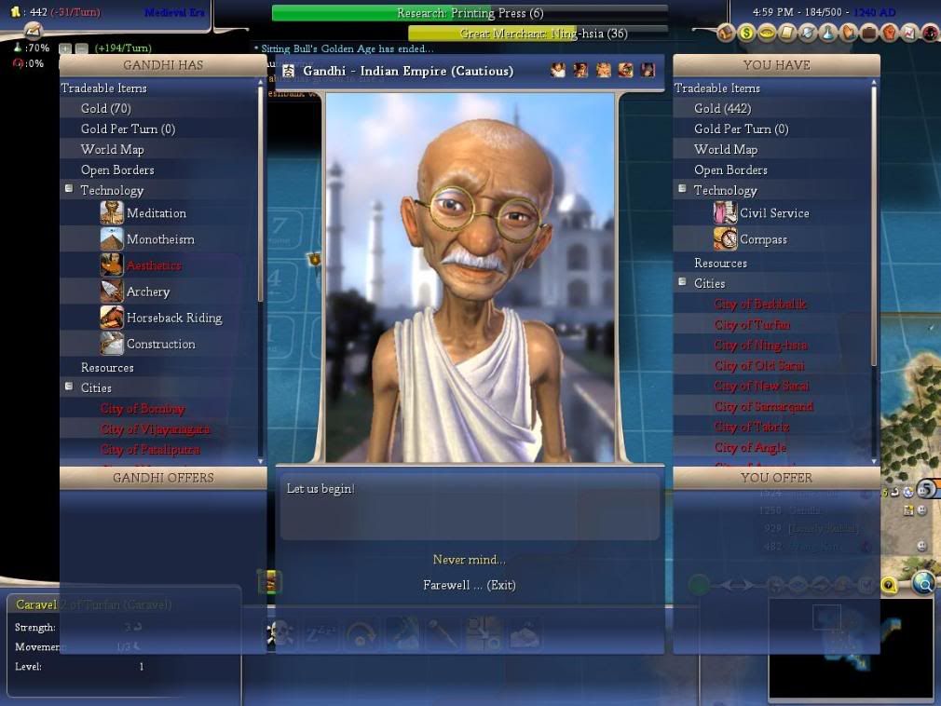Open the Espionage Advisor icon
The image size is (941, 706).
[930, 33]
